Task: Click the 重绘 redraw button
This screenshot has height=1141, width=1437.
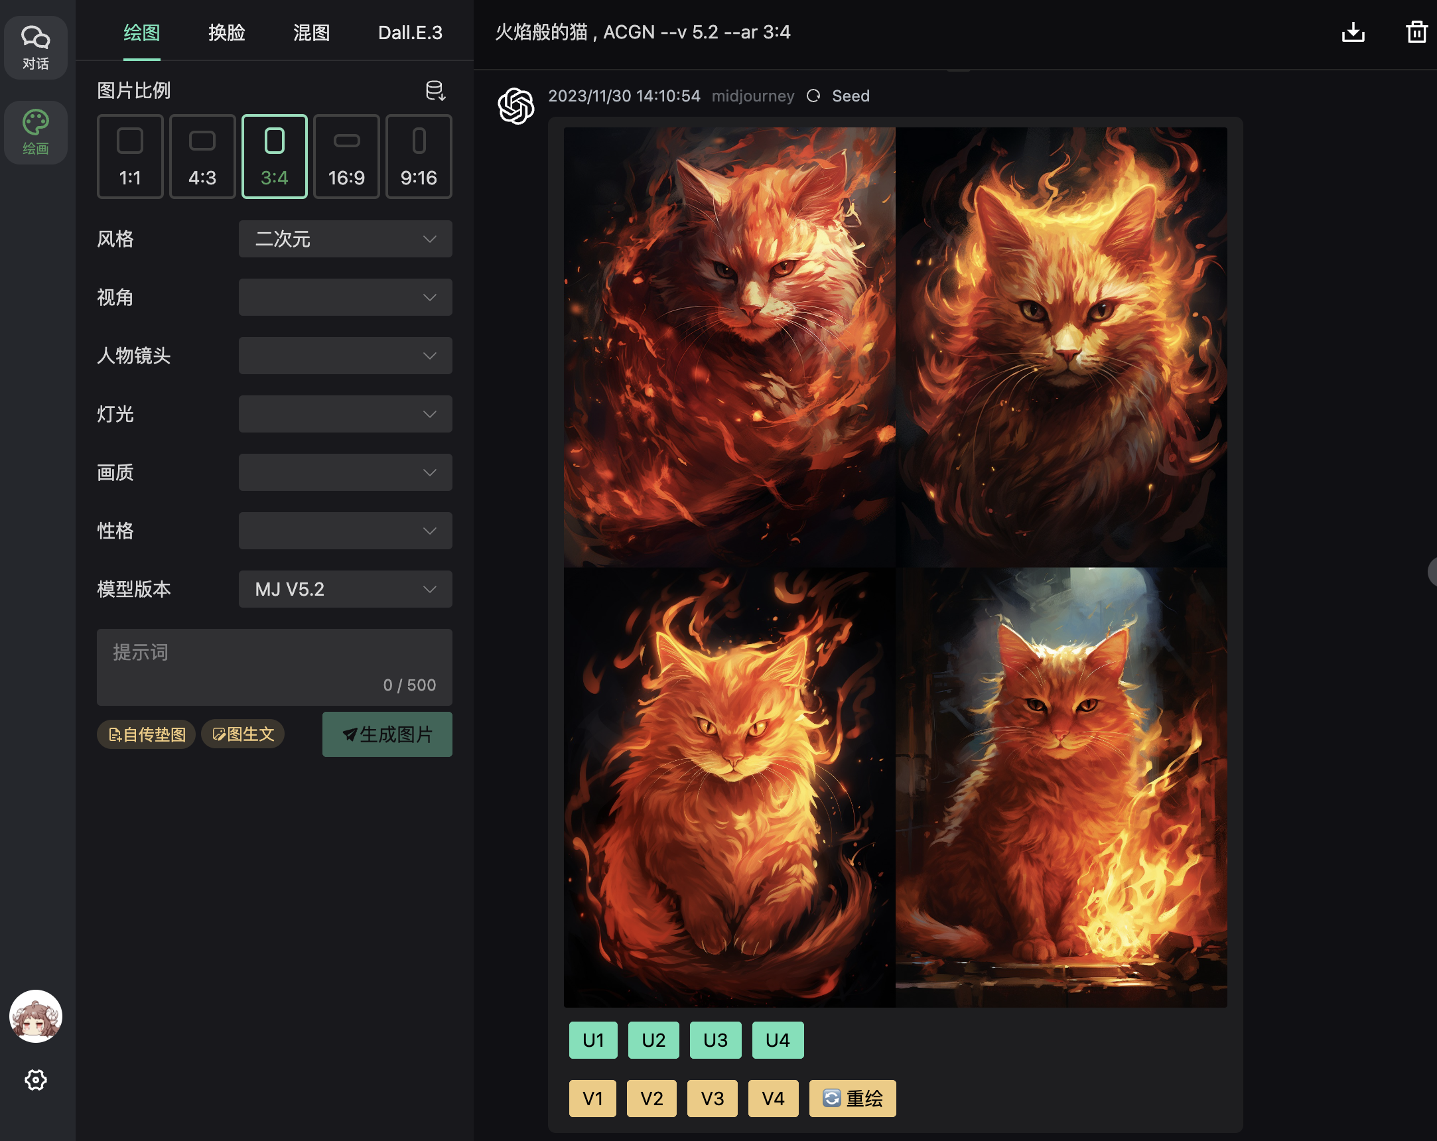Action: (852, 1099)
